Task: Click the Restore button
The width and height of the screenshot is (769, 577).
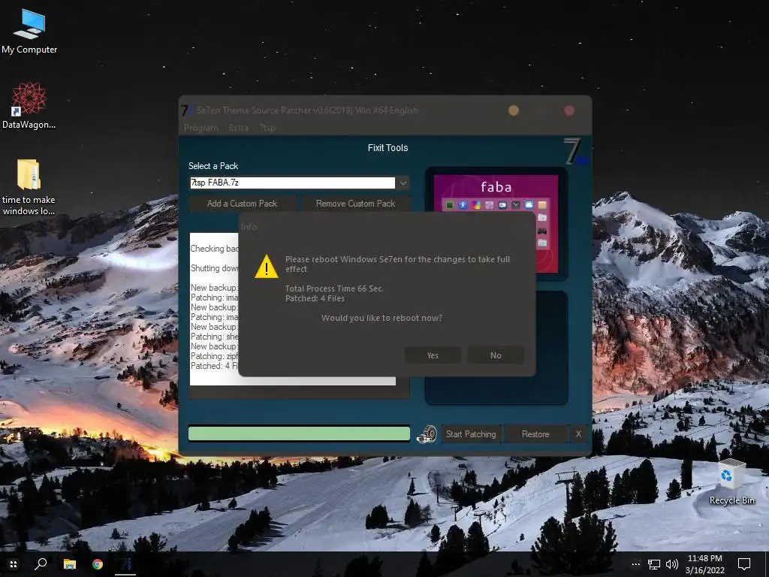Action: pos(535,434)
